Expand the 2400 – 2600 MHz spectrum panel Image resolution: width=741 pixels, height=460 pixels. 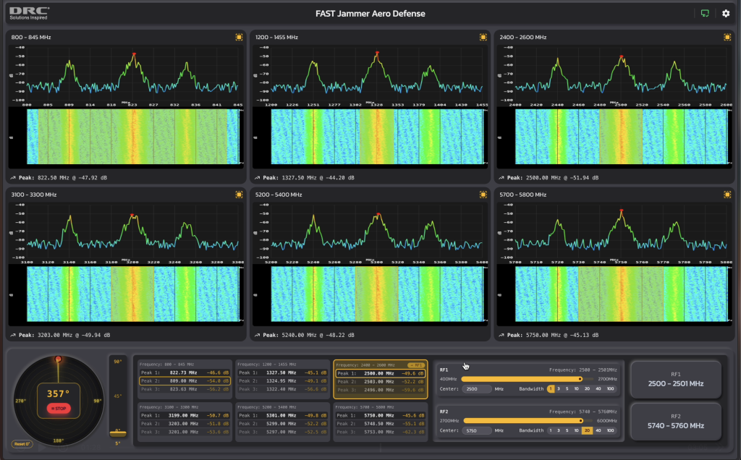coord(726,37)
